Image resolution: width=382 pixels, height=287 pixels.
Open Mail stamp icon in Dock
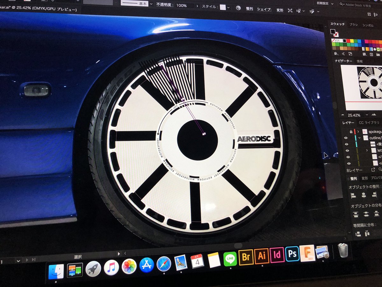pyautogui.click(x=180, y=262)
